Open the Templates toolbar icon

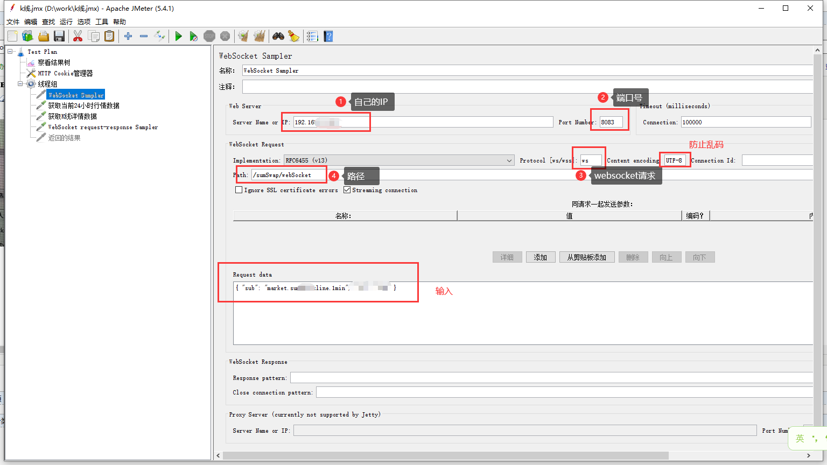click(x=27, y=36)
